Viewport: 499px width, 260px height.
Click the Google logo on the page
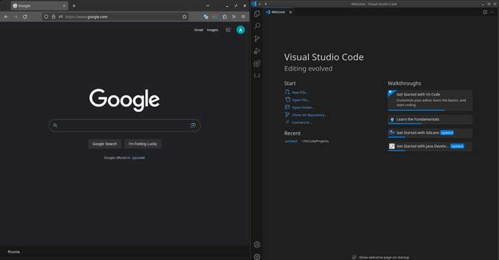[124, 100]
